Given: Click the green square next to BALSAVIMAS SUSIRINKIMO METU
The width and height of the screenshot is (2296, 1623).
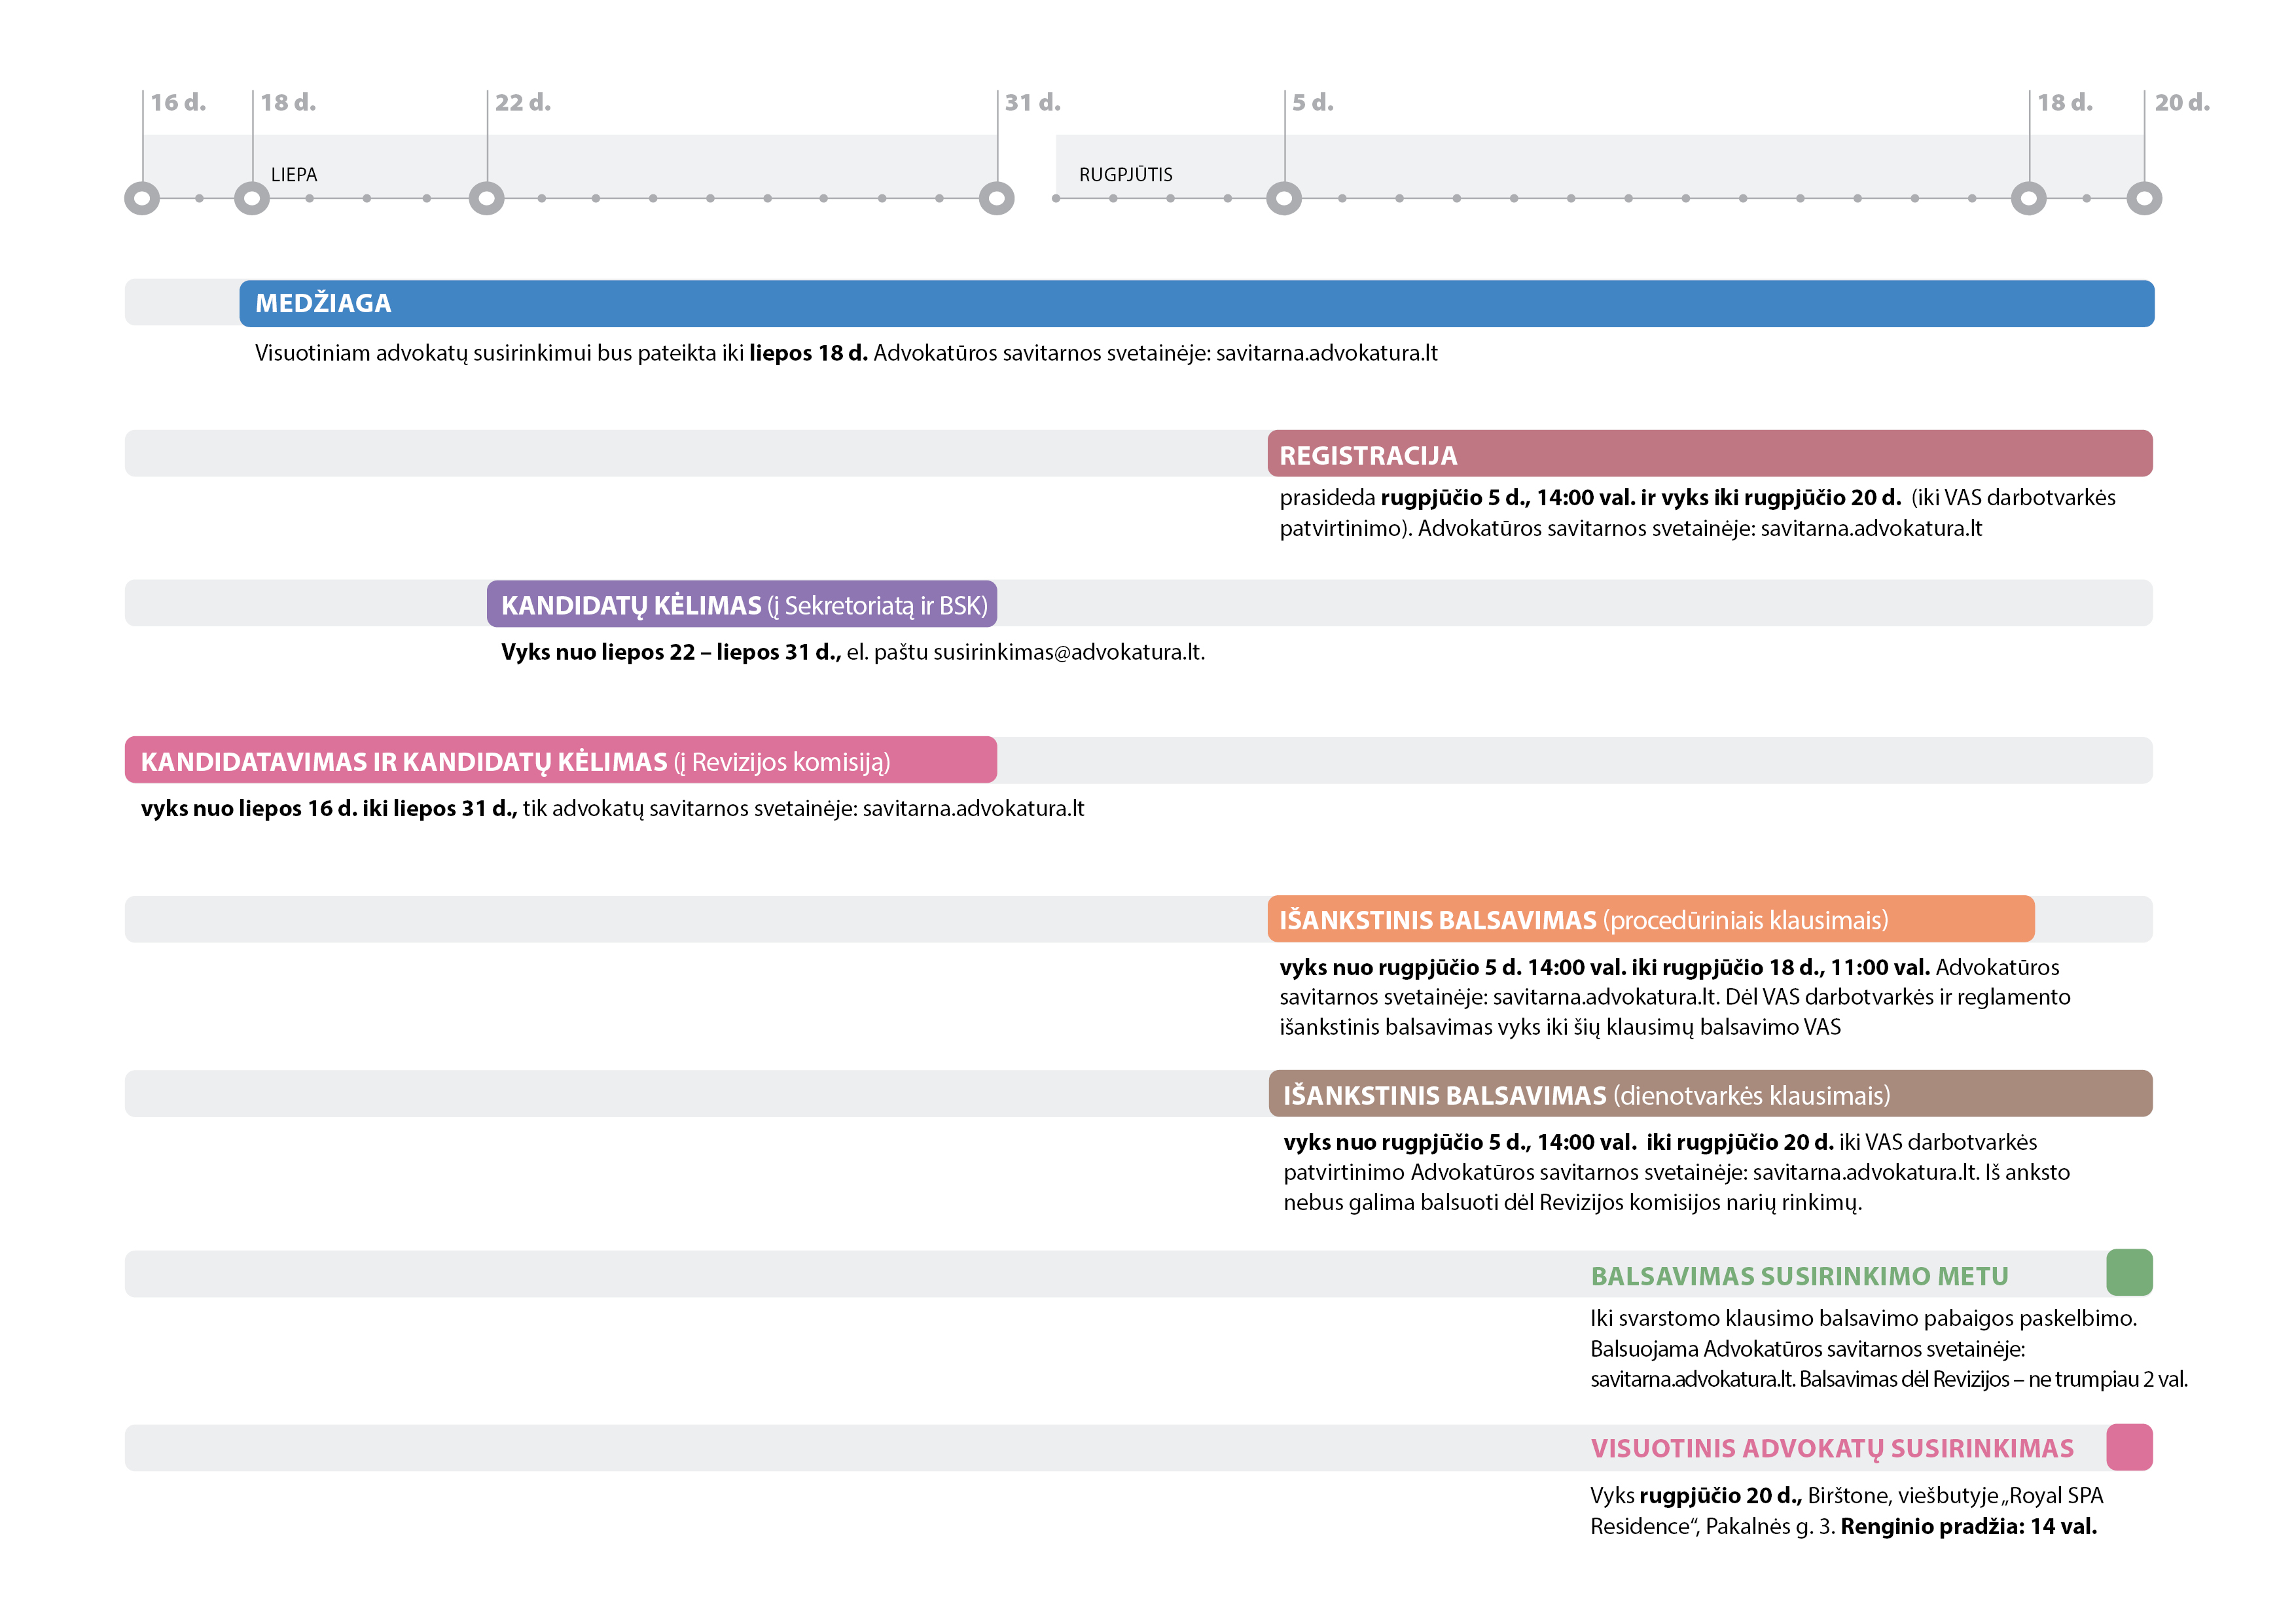Looking at the screenshot, I should click(x=2129, y=1273).
